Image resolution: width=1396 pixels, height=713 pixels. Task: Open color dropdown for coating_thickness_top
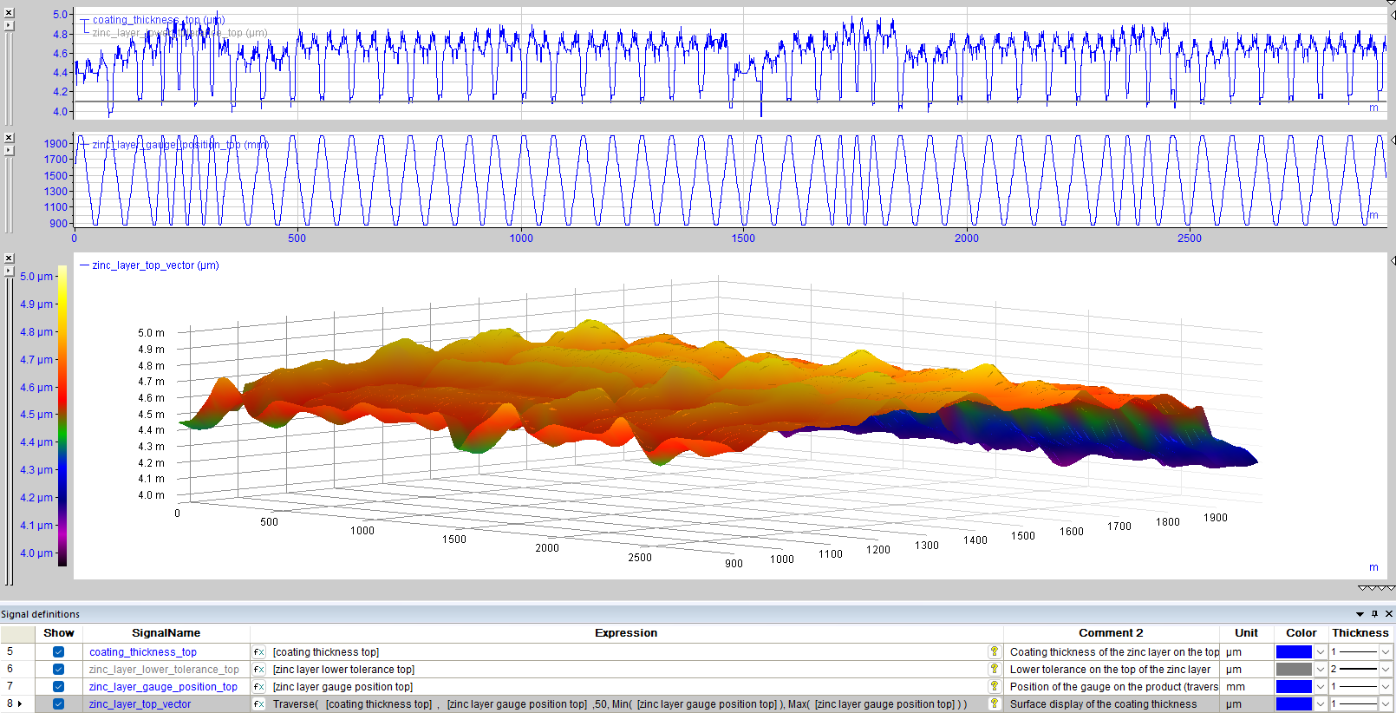tap(1321, 652)
